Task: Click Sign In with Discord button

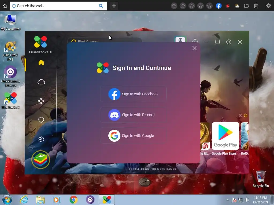Action: point(133,115)
